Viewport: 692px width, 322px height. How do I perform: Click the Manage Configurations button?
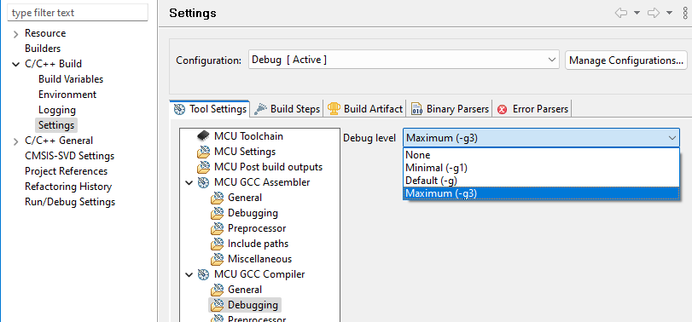coord(625,60)
